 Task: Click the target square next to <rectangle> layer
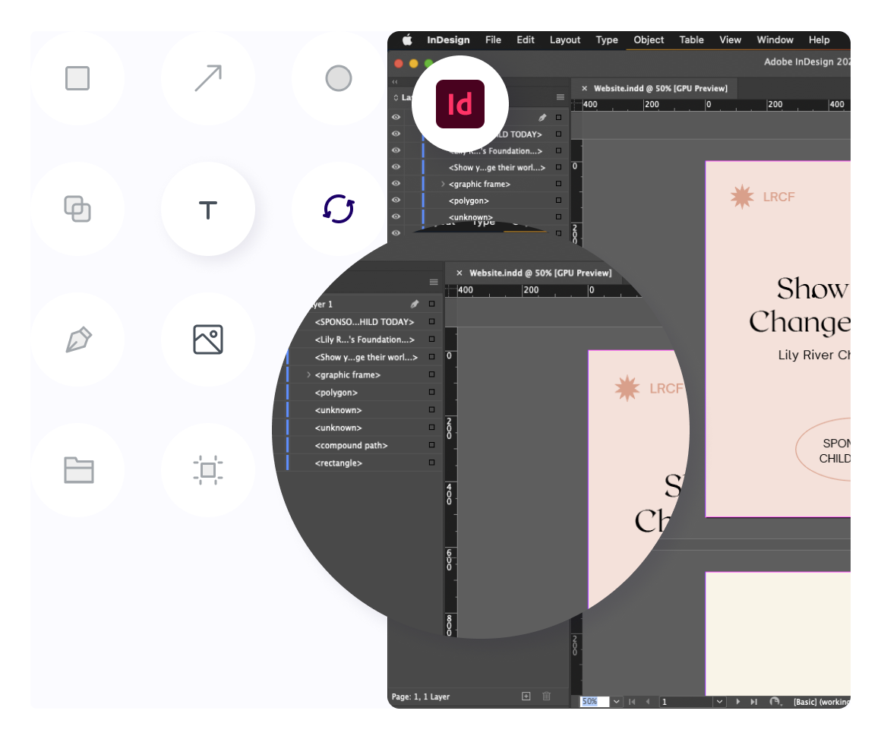[x=433, y=463]
